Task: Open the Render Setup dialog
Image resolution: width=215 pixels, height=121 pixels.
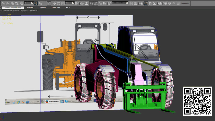Action: pos(165,3)
